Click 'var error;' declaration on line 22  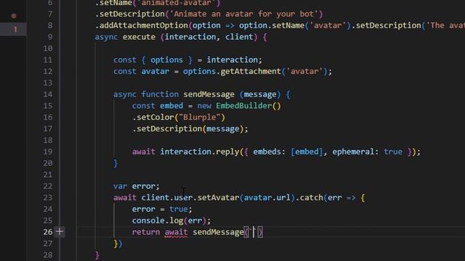pyautogui.click(x=137, y=186)
